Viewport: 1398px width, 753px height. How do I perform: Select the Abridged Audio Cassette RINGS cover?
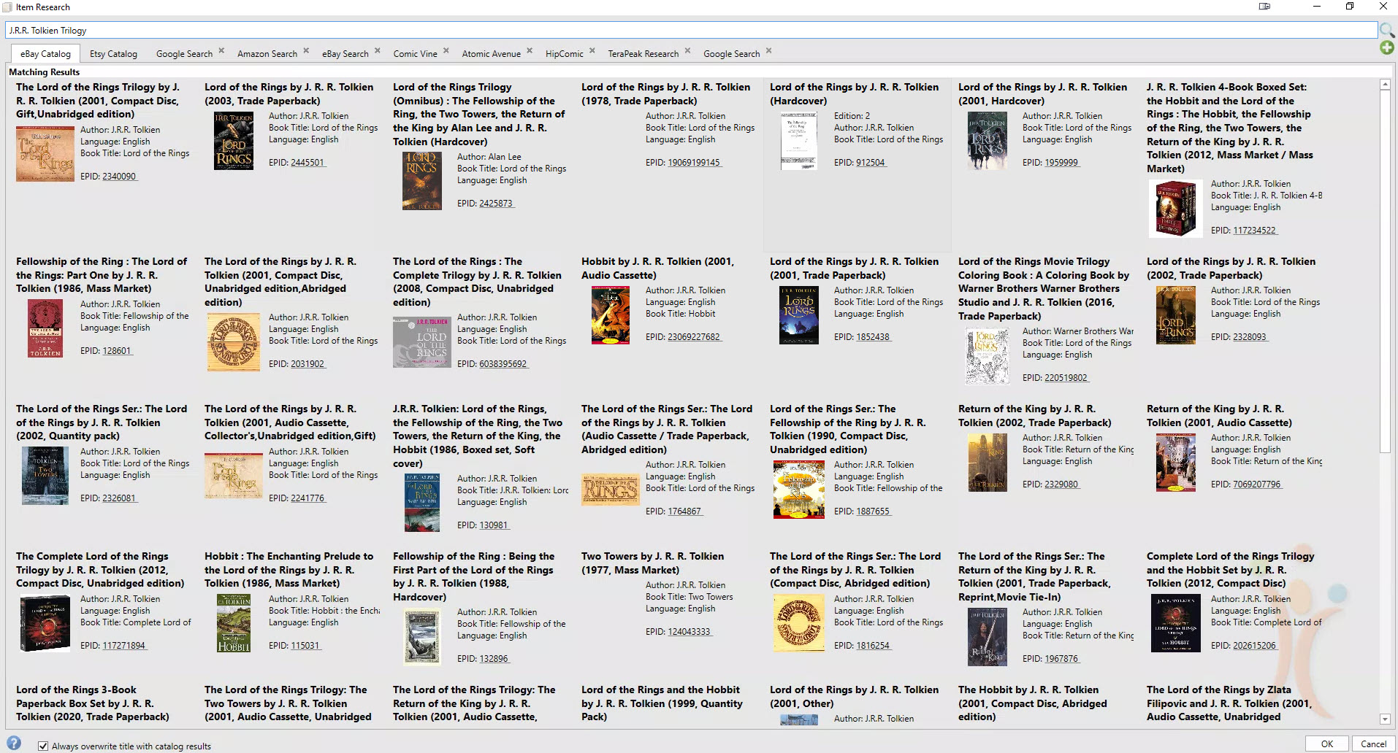click(x=611, y=490)
